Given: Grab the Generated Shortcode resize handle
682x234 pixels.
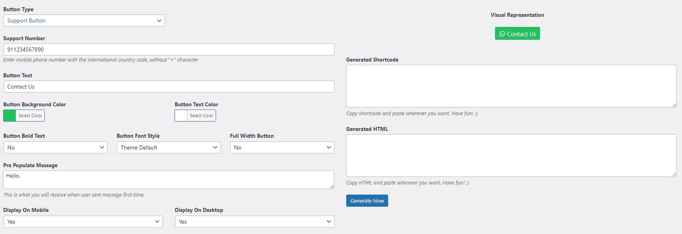Looking at the screenshot, I should (674, 105).
